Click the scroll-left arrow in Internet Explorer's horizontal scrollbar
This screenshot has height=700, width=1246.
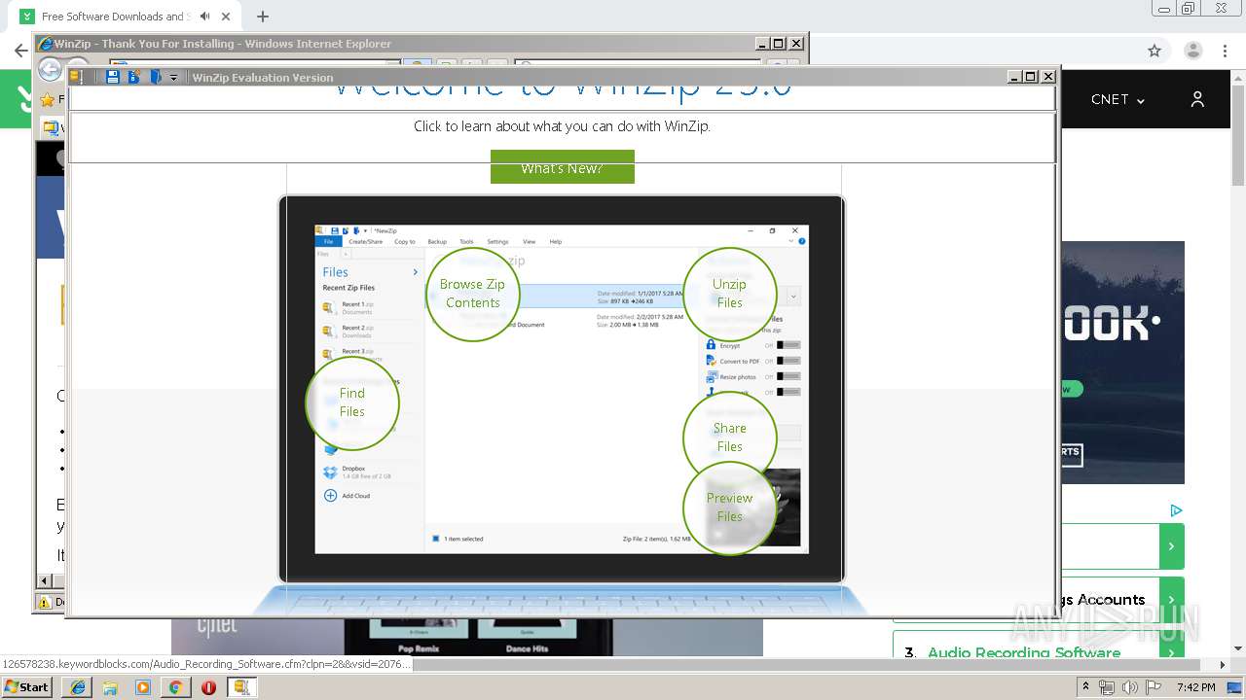pos(44,580)
